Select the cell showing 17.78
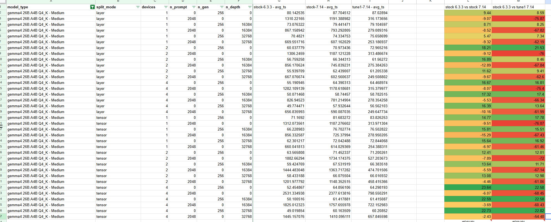This screenshot has height=222, width=551. [518, 118]
